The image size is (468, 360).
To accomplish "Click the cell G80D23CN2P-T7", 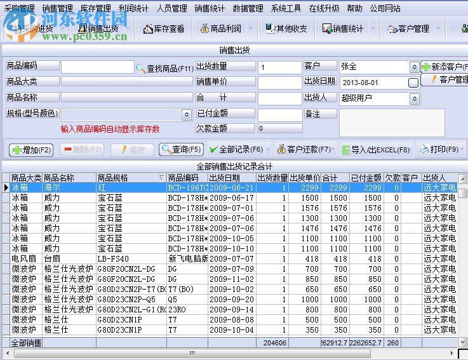I will coord(131,290).
